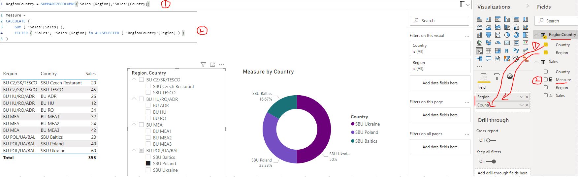This screenshot has width=578, height=177.
Task: Select the Donut chart visual
Action: 516,35
